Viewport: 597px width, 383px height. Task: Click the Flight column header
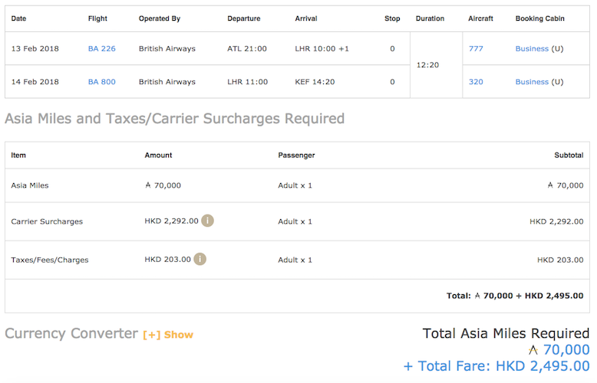click(97, 18)
